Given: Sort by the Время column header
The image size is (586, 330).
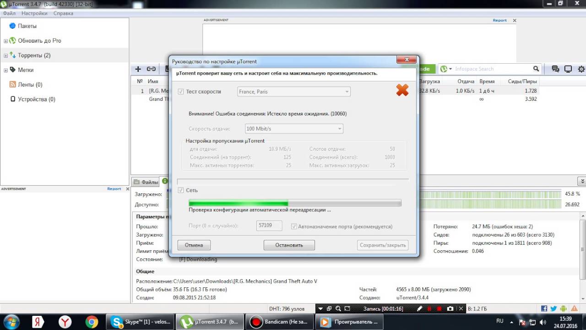Looking at the screenshot, I should coord(487,82).
